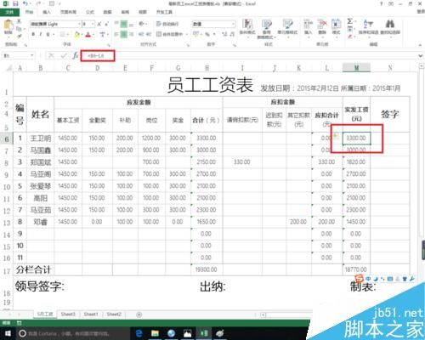Open the File tab
425x340 pixels.
pyautogui.click(x=9, y=12)
